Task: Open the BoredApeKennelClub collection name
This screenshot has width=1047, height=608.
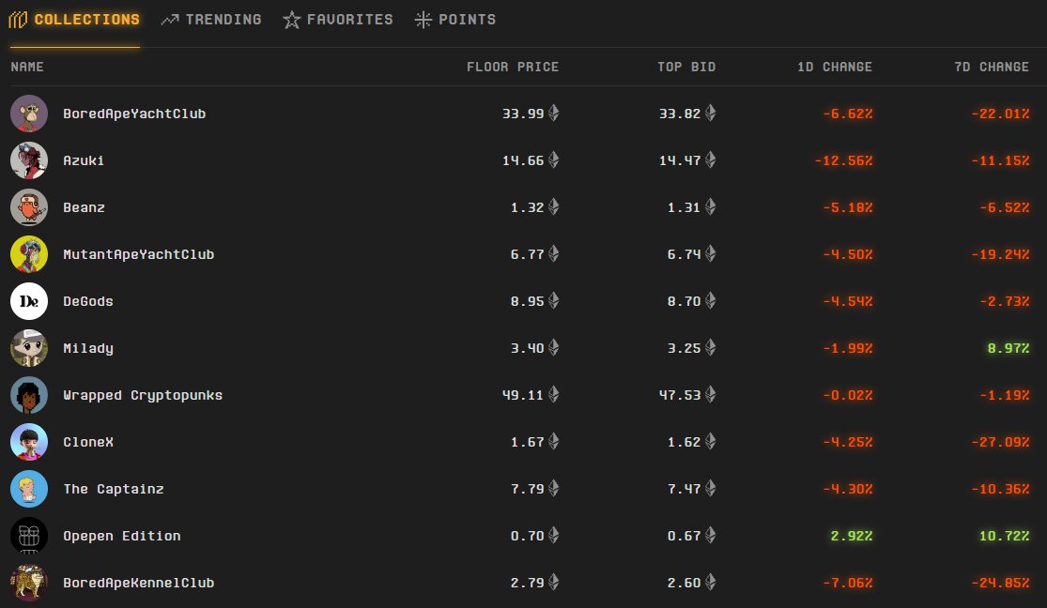Action: tap(138, 583)
